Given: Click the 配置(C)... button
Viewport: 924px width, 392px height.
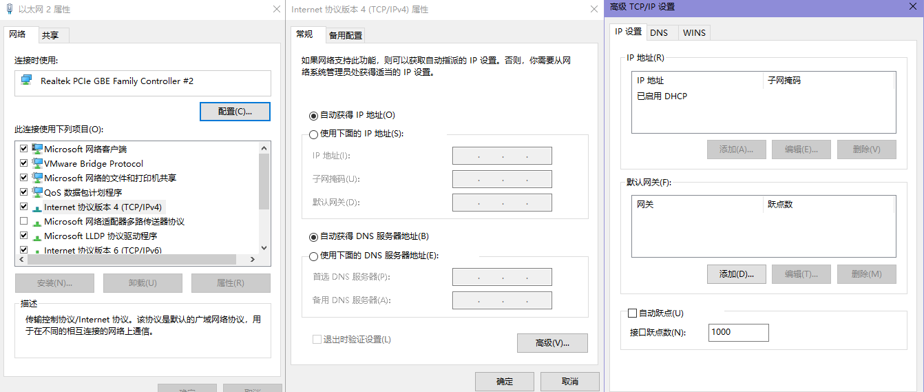Looking at the screenshot, I should 235,112.
